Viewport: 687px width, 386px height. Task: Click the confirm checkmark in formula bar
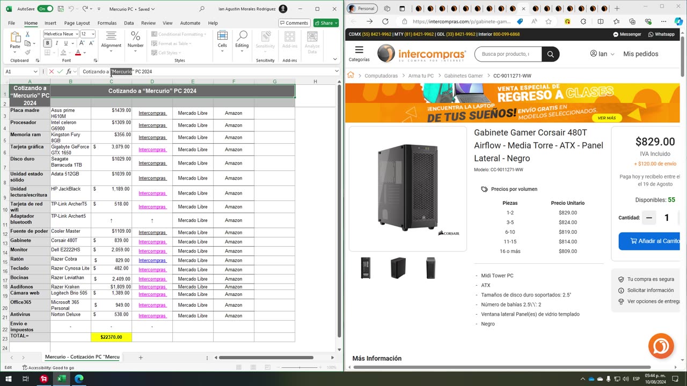point(60,72)
